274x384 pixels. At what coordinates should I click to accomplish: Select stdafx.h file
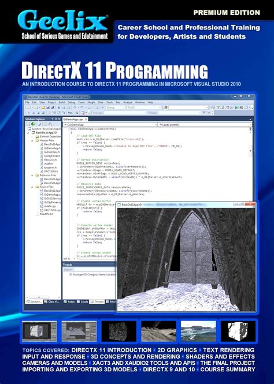click(x=47, y=163)
